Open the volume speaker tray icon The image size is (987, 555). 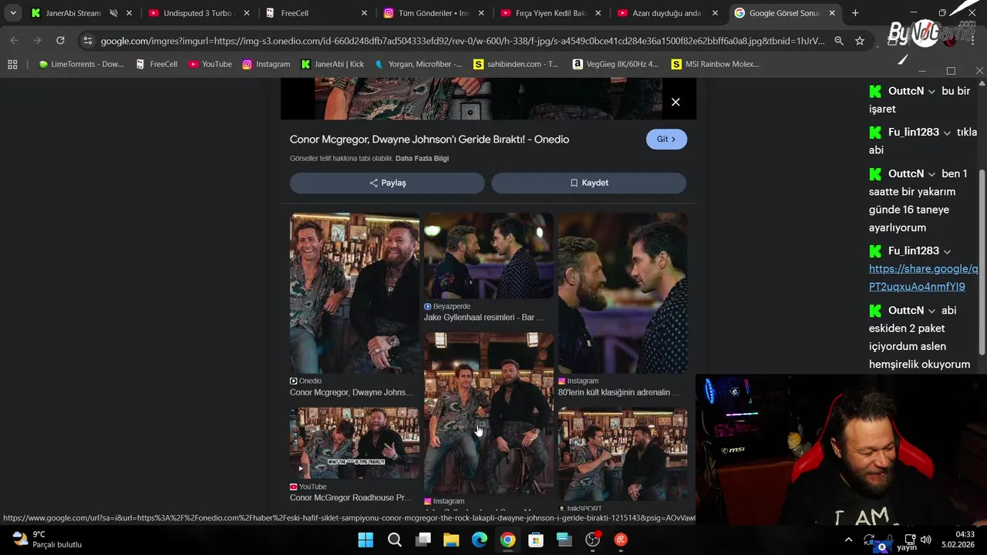tap(925, 540)
